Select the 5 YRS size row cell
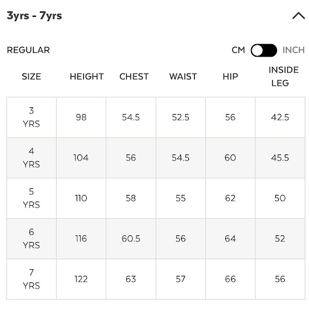This screenshot has width=309, height=309. [x=31, y=198]
